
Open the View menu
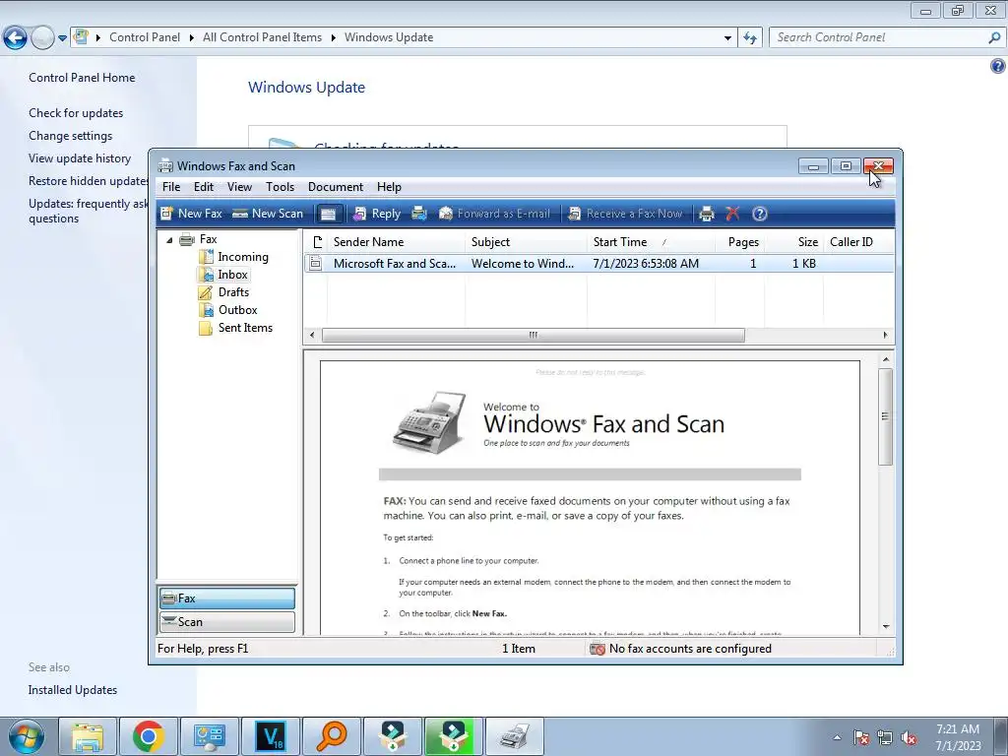(239, 187)
